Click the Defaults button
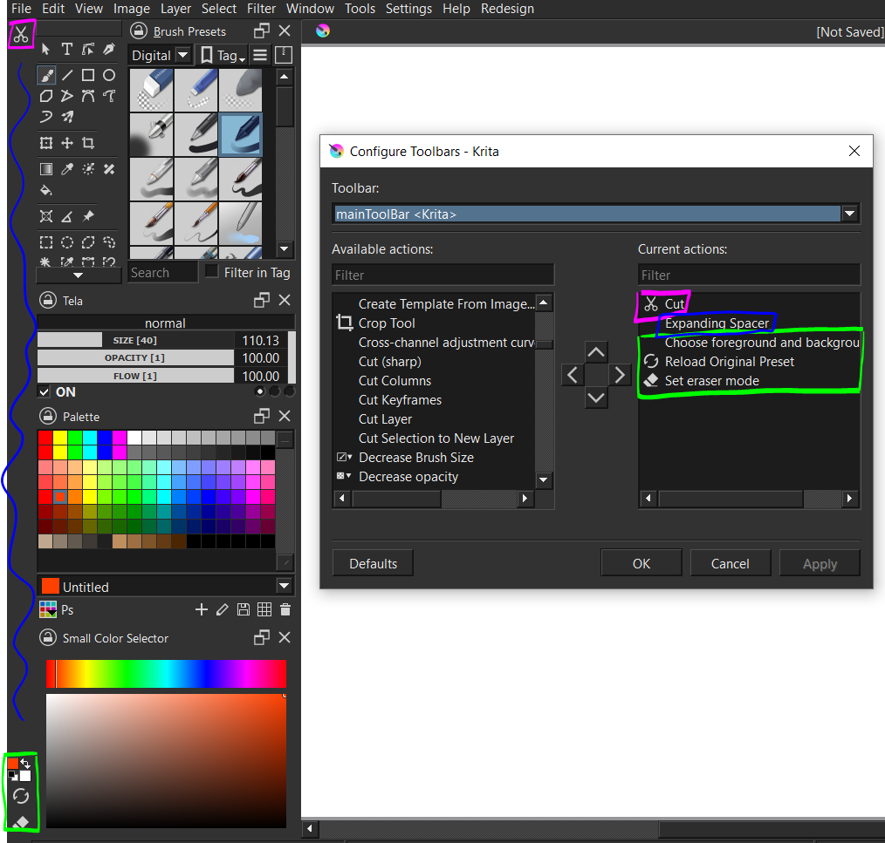The image size is (885, 843). [373, 563]
